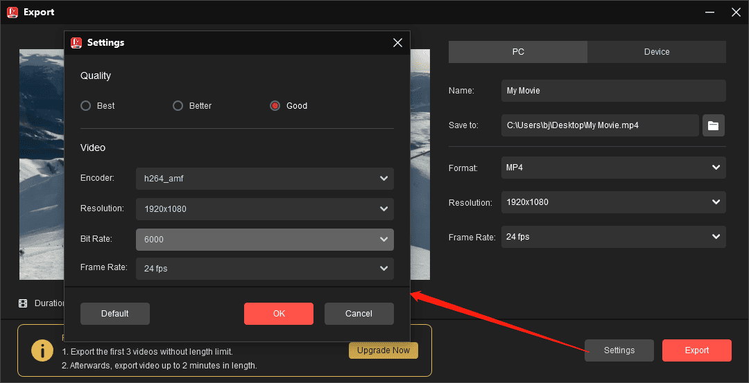Switch to the Device tab
749x383 pixels.
coord(657,51)
